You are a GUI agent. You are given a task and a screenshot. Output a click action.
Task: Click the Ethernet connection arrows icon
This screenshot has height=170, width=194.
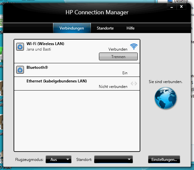point(134,83)
